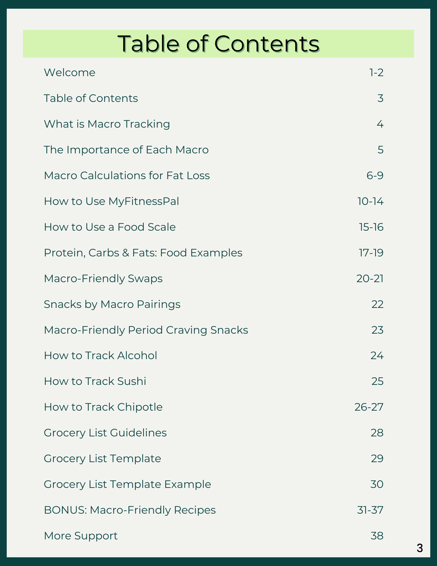Click the page range 10-14
The image size is (437, 566).
coord(370,201)
